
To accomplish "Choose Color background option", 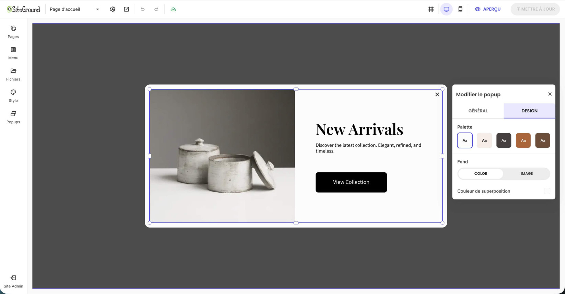I will 481,174.
